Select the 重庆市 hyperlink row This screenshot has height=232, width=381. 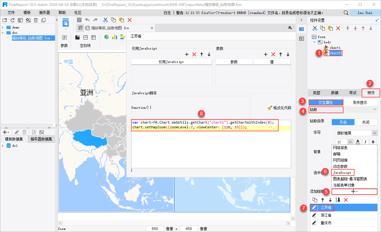344,223
